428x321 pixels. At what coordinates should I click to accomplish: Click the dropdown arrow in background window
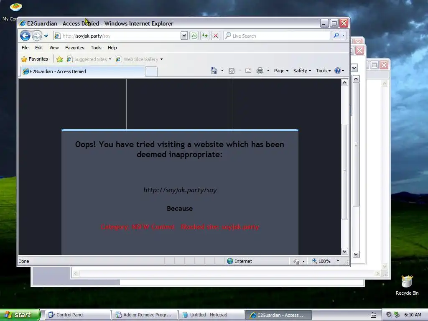(x=354, y=68)
